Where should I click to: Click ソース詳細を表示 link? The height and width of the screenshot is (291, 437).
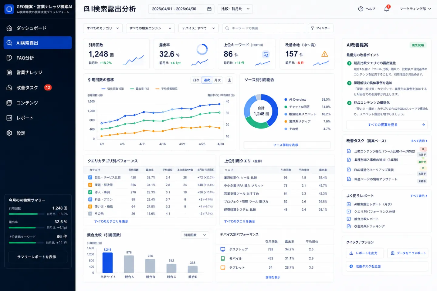point(287,145)
